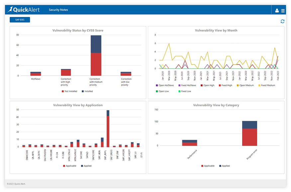The image size is (291, 192).
Task: Click the S4CORE axis label
Action: tap(81, 155)
